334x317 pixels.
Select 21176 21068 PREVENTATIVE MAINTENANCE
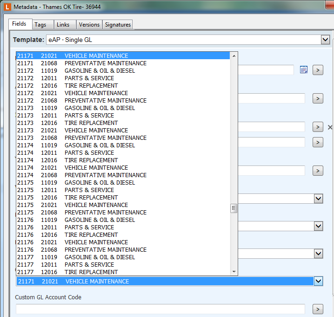[123, 249]
